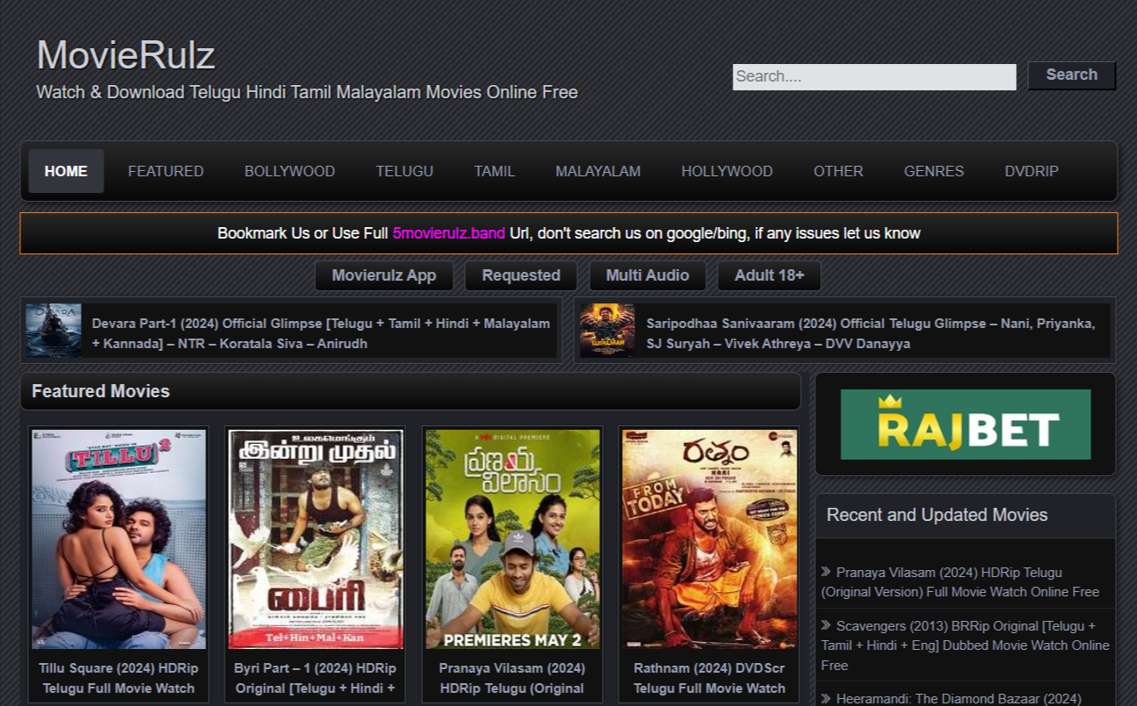The width and height of the screenshot is (1137, 706).
Task: Open Saripodhaa Sanivaaram glimpse thumbnail
Action: click(x=607, y=331)
